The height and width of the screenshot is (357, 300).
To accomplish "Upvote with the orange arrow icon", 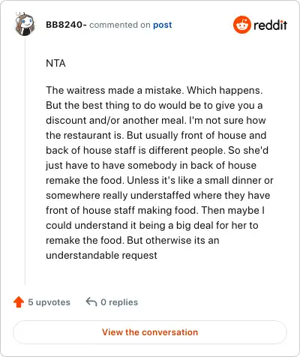I will (x=19, y=302).
